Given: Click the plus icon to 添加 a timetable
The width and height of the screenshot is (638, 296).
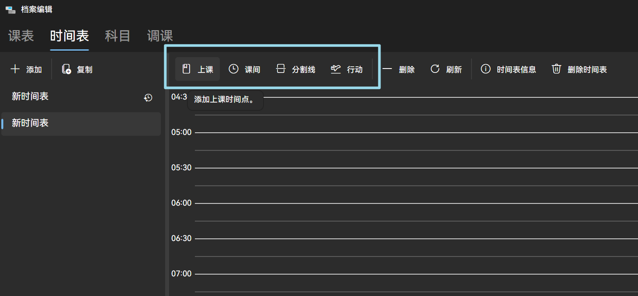Looking at the screenshot, I should tap(15, 69).
